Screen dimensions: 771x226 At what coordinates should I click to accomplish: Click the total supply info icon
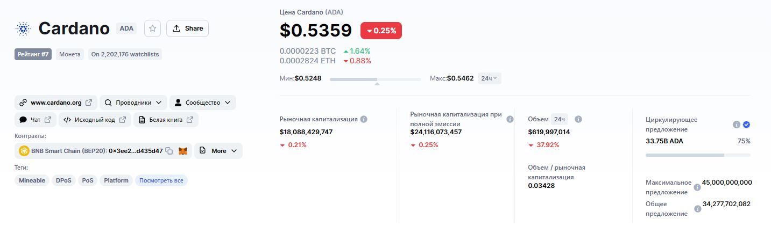(697, 209)
